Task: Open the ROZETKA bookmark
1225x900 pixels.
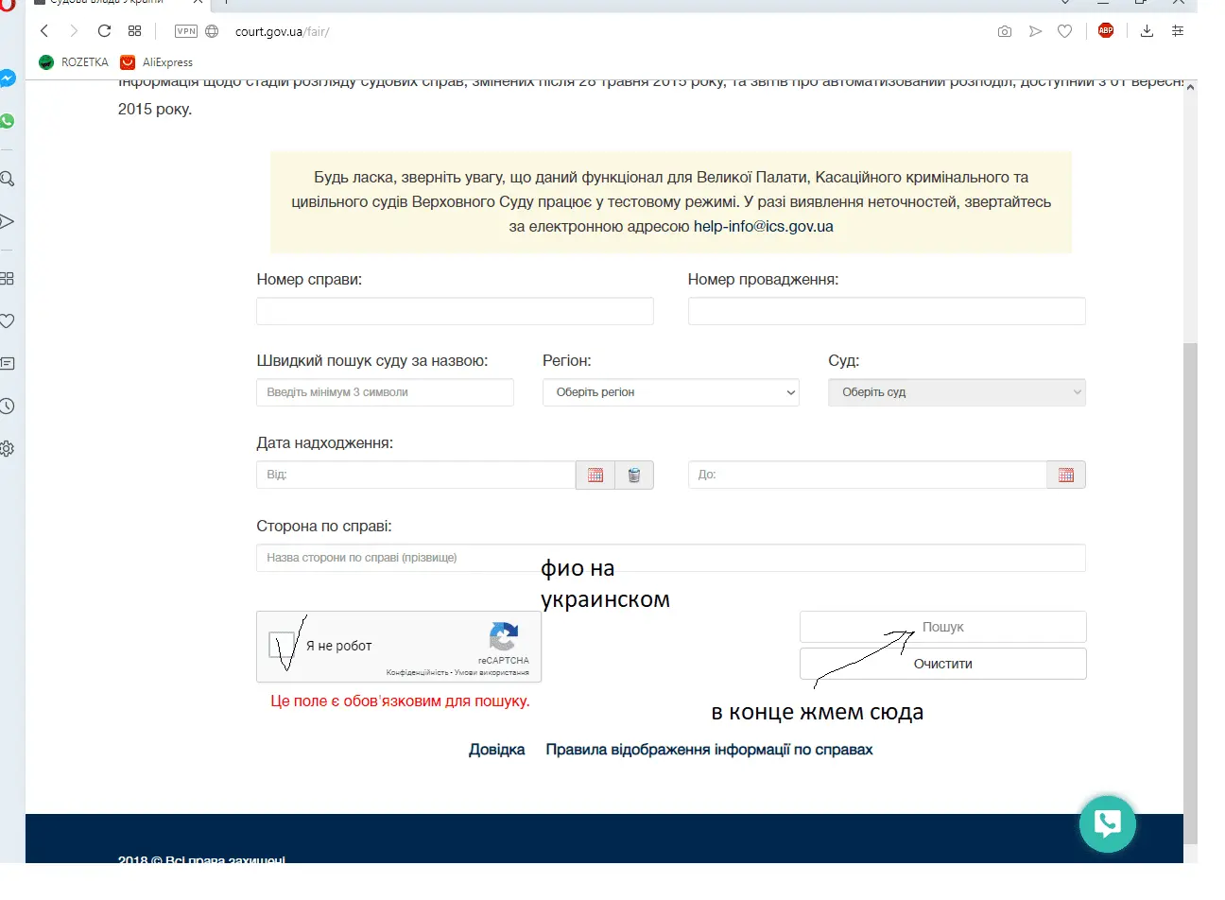Action: [74, 62]
